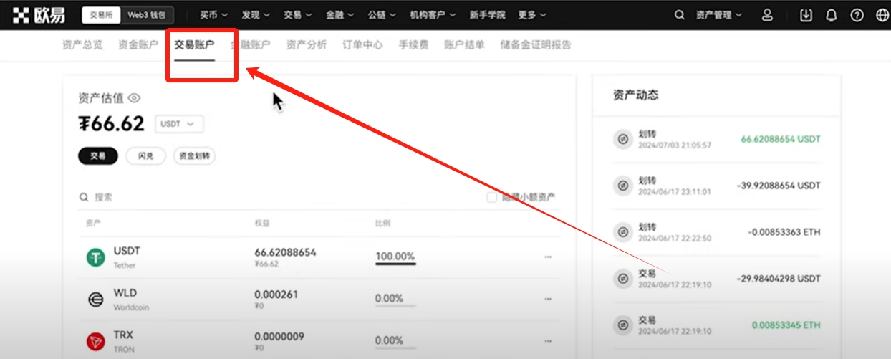Click the USDT Tether coin icon
This screenshot has height=359, width=891.
[x=96, y=258]
